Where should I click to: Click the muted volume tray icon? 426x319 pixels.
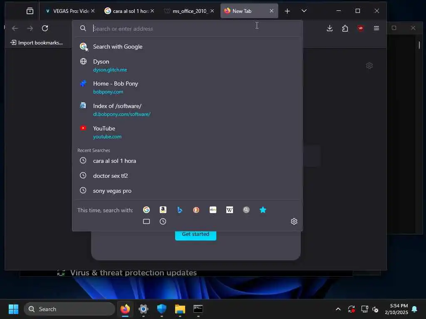click(x=375, y=309)
